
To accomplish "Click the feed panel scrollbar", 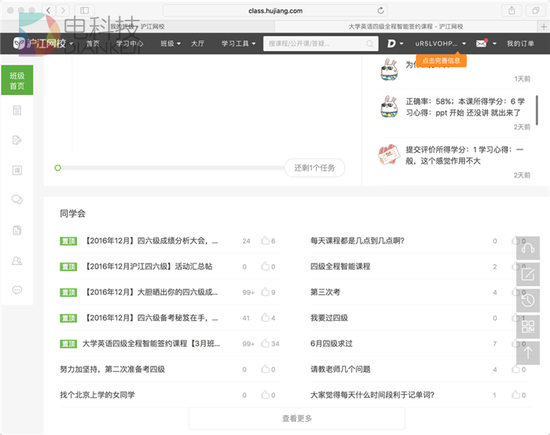I will point(537,110).
